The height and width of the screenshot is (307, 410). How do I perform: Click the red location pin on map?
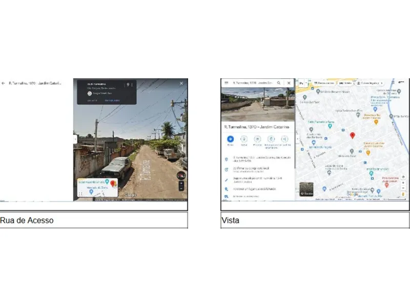pyautogui.click(x=352, y=135)
